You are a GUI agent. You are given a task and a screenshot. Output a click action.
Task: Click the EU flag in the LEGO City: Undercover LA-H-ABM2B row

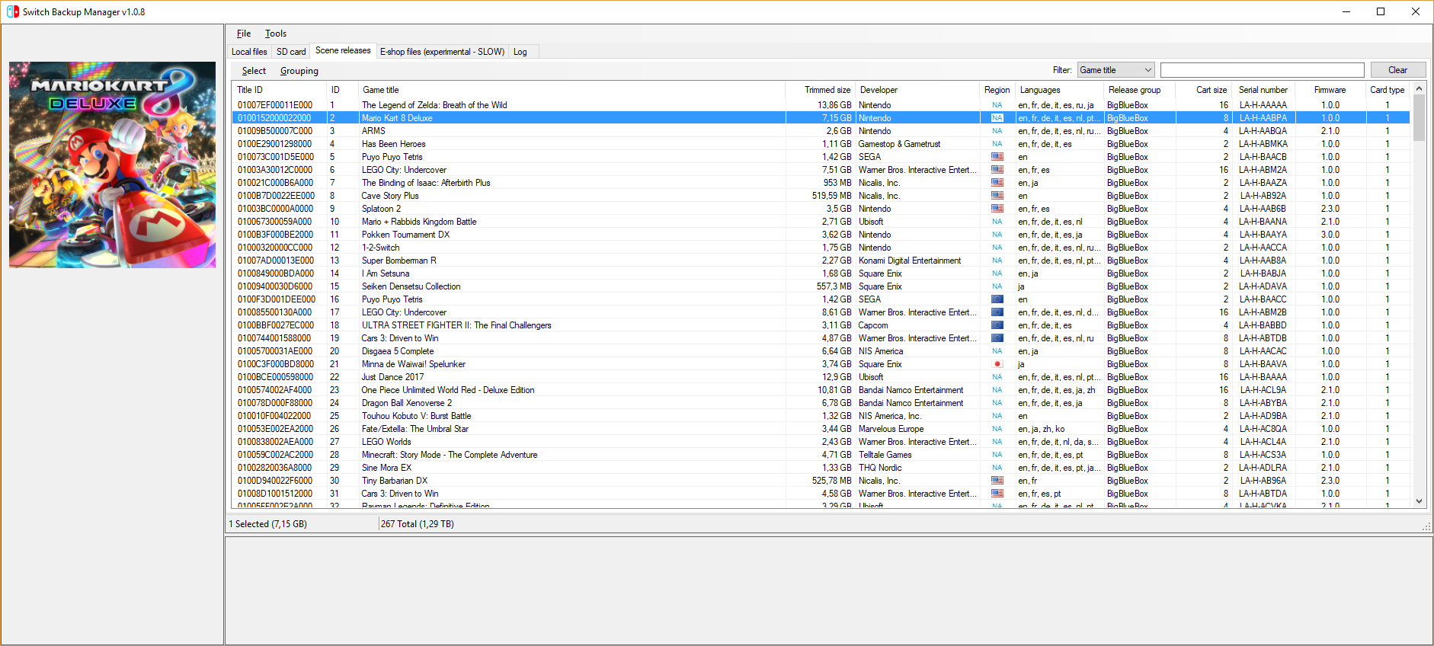tap(997, 312)
